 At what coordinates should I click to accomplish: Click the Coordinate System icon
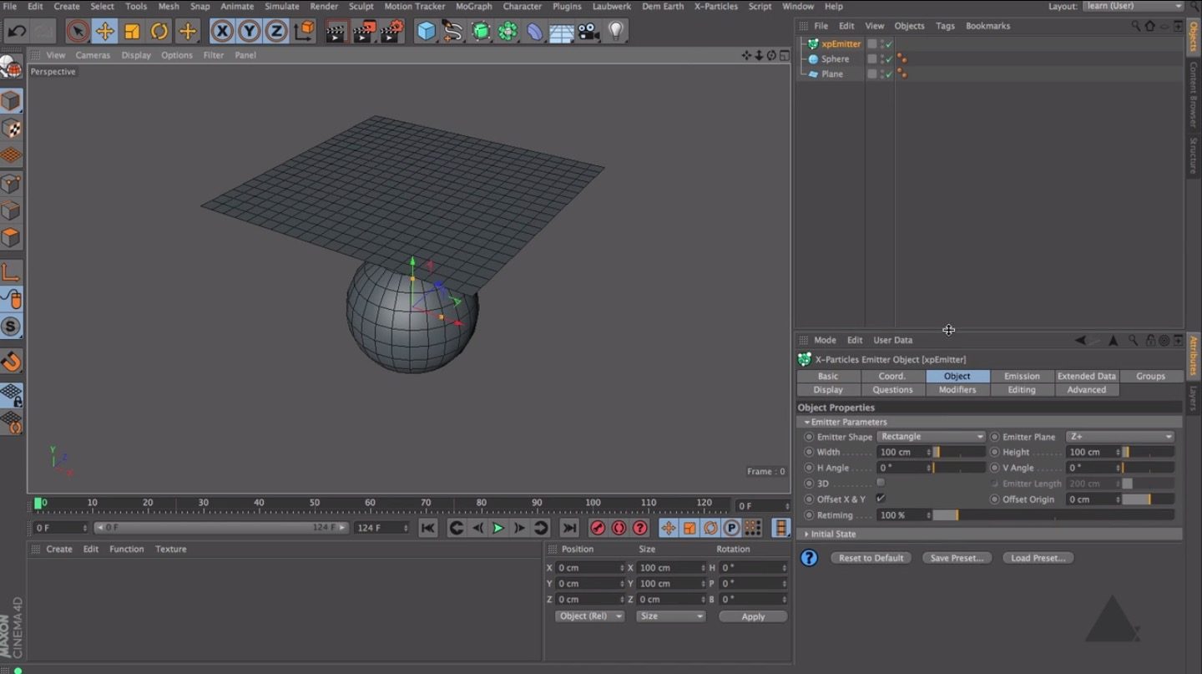pos(305,32)
